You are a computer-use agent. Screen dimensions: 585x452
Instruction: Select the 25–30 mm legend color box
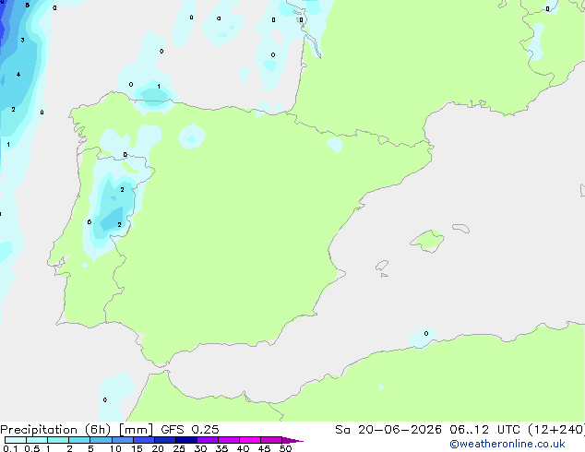(x=186, y=440)
